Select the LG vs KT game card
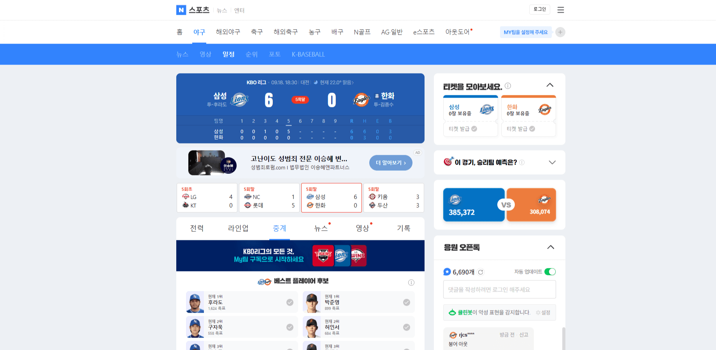This screenshot has height=350, width=716. (207, 198)
